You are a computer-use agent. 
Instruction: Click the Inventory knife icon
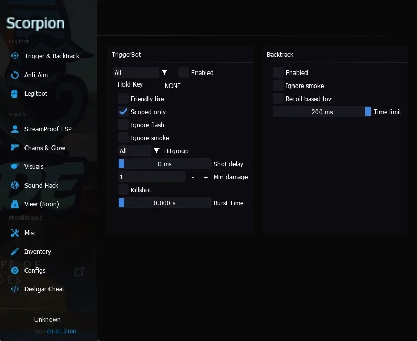(x=15, y=251)
